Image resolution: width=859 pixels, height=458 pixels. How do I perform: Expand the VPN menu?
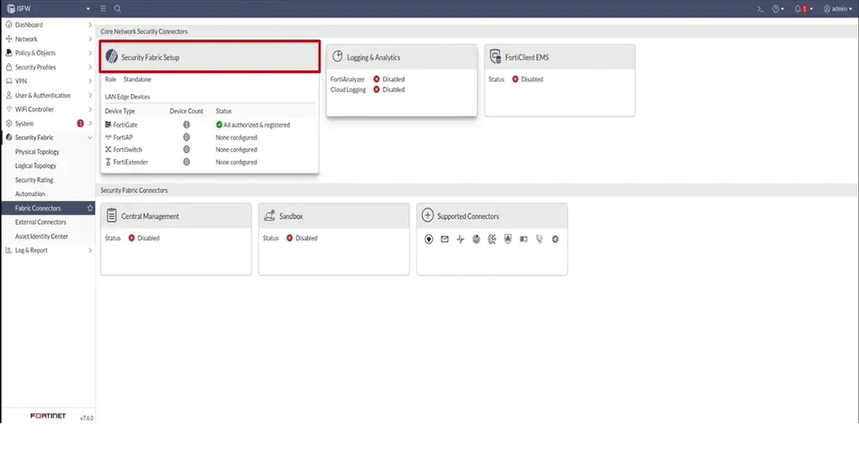48,81
